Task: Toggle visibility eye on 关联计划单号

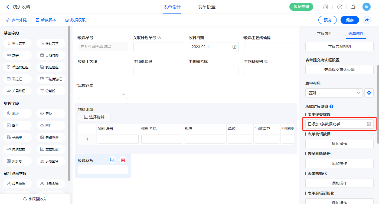Action: pyautogui.click(x=159, y=38)
